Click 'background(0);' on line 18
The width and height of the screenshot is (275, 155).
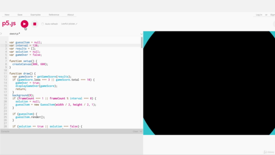click(x=23, y=95)
